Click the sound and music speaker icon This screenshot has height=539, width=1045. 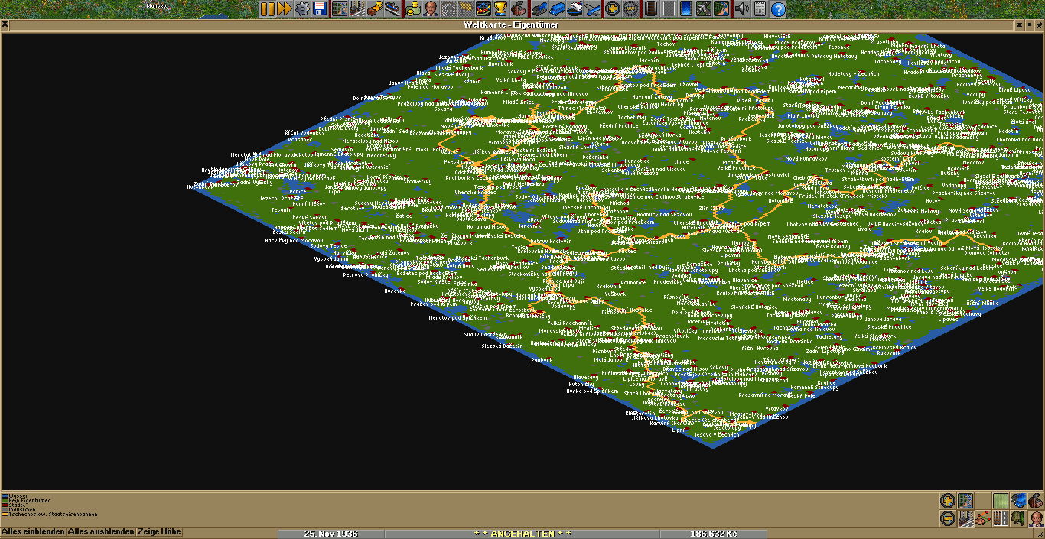[x=741, y=9]
